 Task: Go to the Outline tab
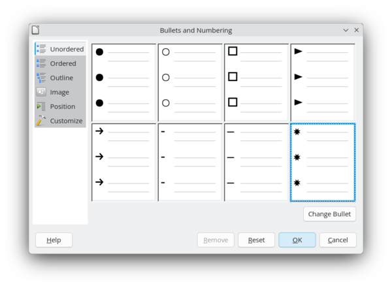[x=60, y=78]
